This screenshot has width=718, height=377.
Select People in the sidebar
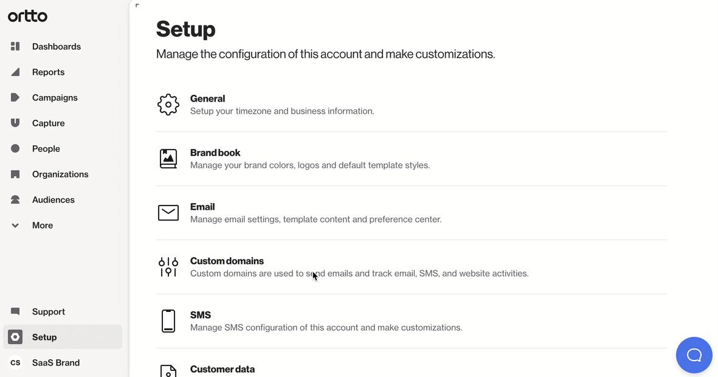coord(46,149)
